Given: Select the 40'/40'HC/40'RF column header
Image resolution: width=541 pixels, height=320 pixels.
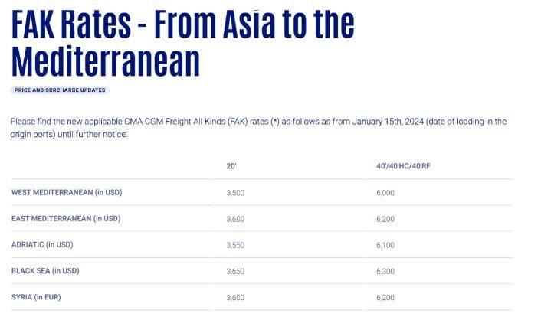Looking at the screenshot, I should click(403, 166).
